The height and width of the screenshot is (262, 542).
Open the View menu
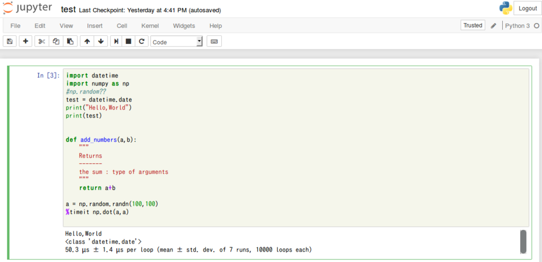click(x=66, y=26)
